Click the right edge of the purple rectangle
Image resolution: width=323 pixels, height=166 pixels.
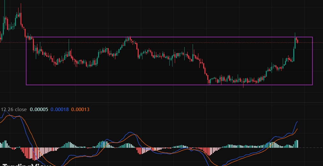[x=312, y=61]
